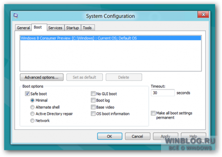The height and width of the screenshot is (157, 222).
Task: Select the Network safe boot option
Action: (32, 121)
